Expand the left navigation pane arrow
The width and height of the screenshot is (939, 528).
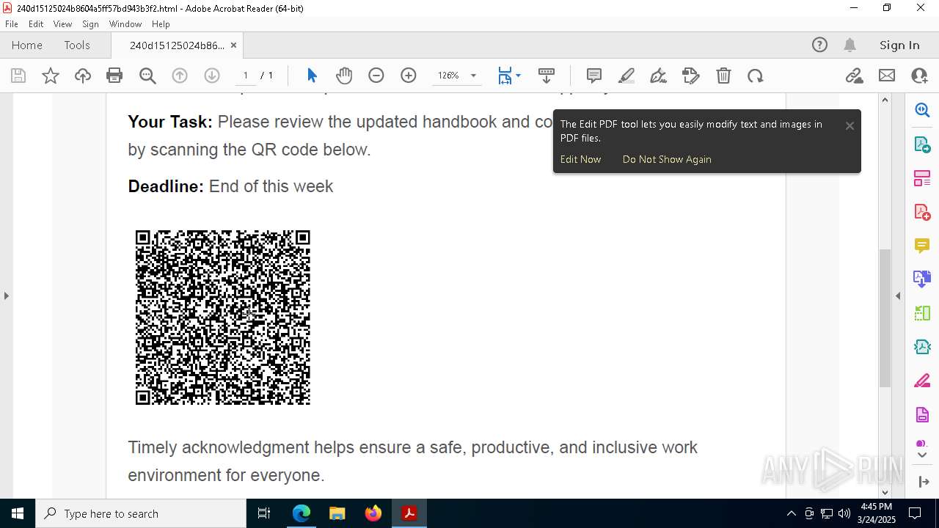pyautogui.click(x=7, y=296)
